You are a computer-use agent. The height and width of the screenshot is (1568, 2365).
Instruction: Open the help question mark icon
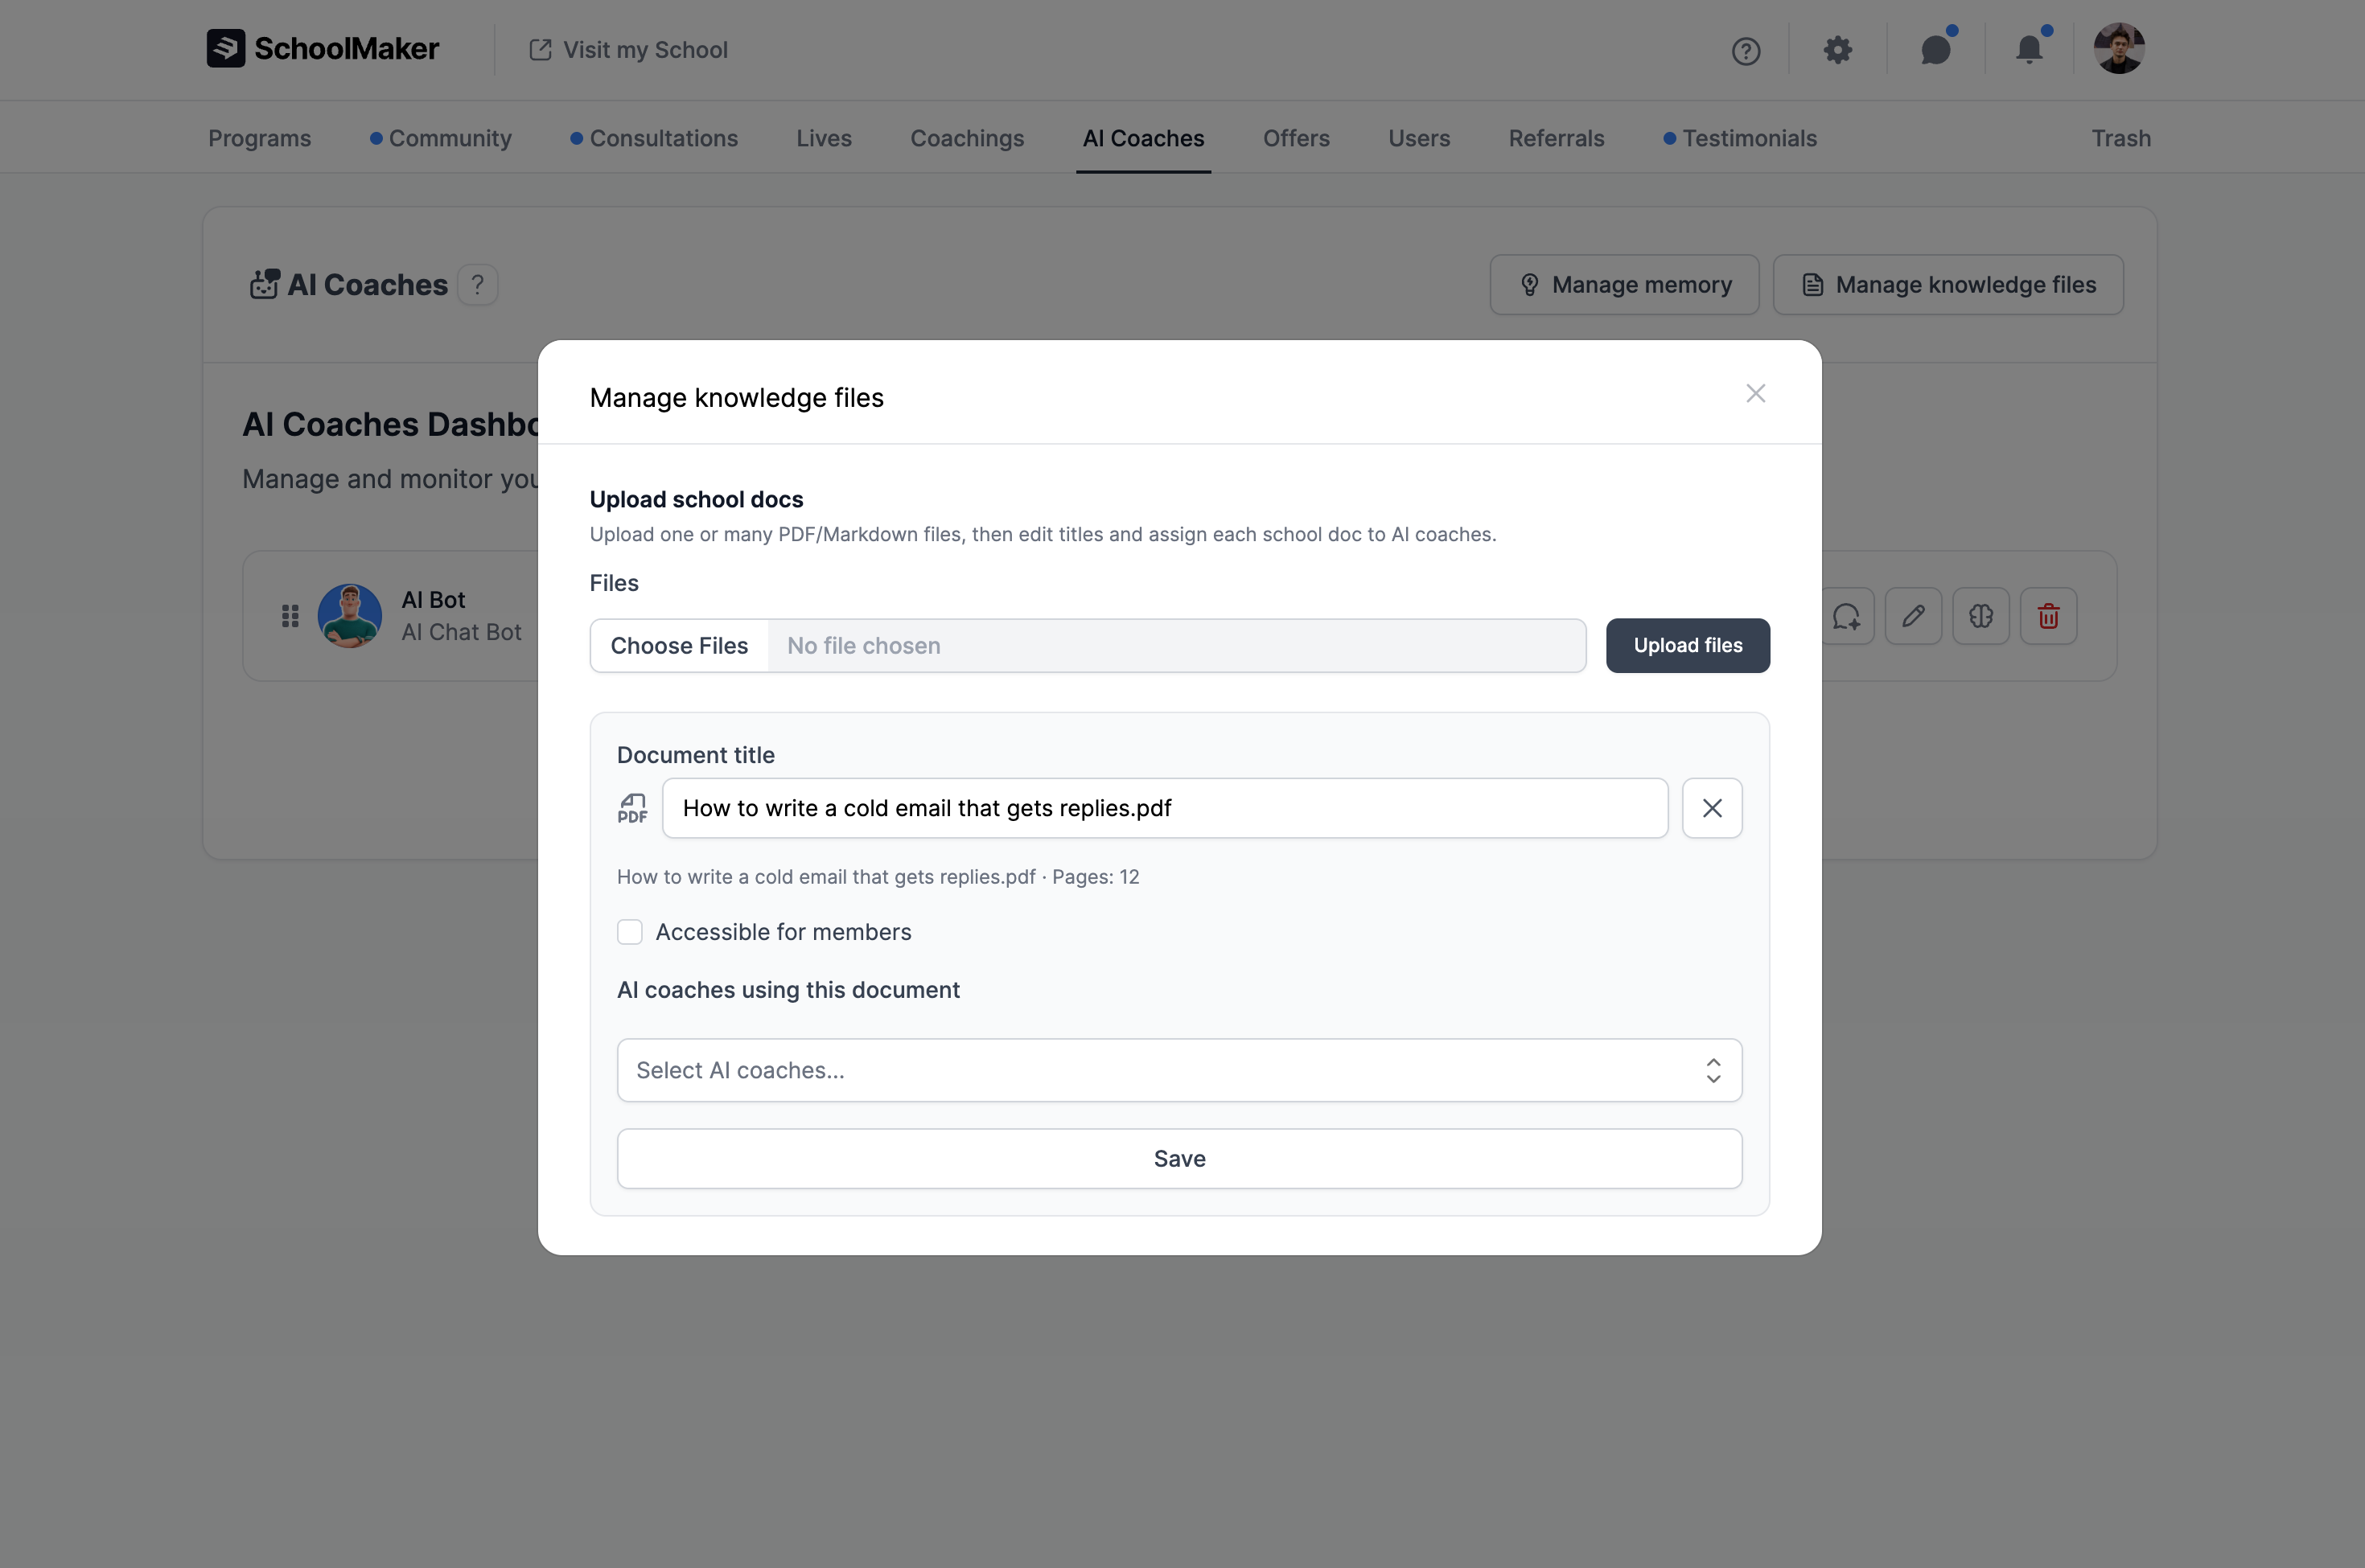coord(1746,50)
